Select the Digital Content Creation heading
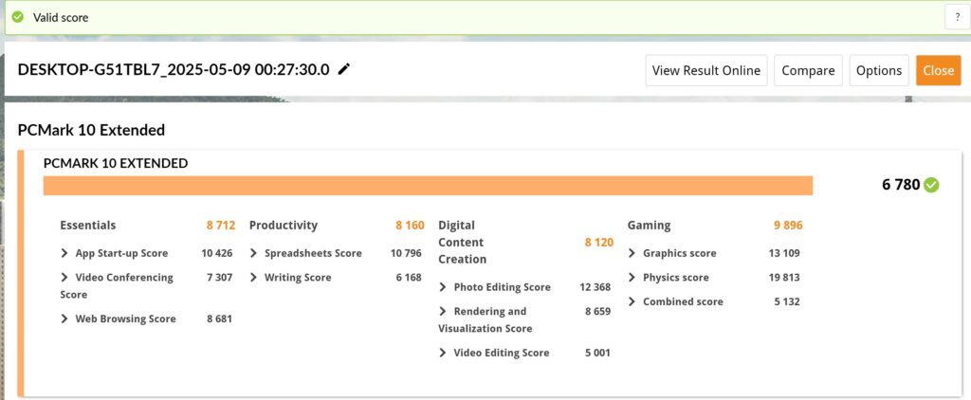Screen dimensions: 971x400 [x=462, y=242]
